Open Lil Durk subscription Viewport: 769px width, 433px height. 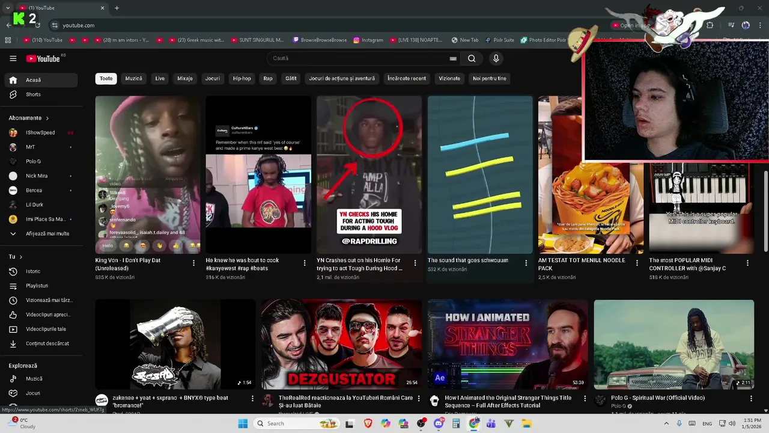pos(41,204)
